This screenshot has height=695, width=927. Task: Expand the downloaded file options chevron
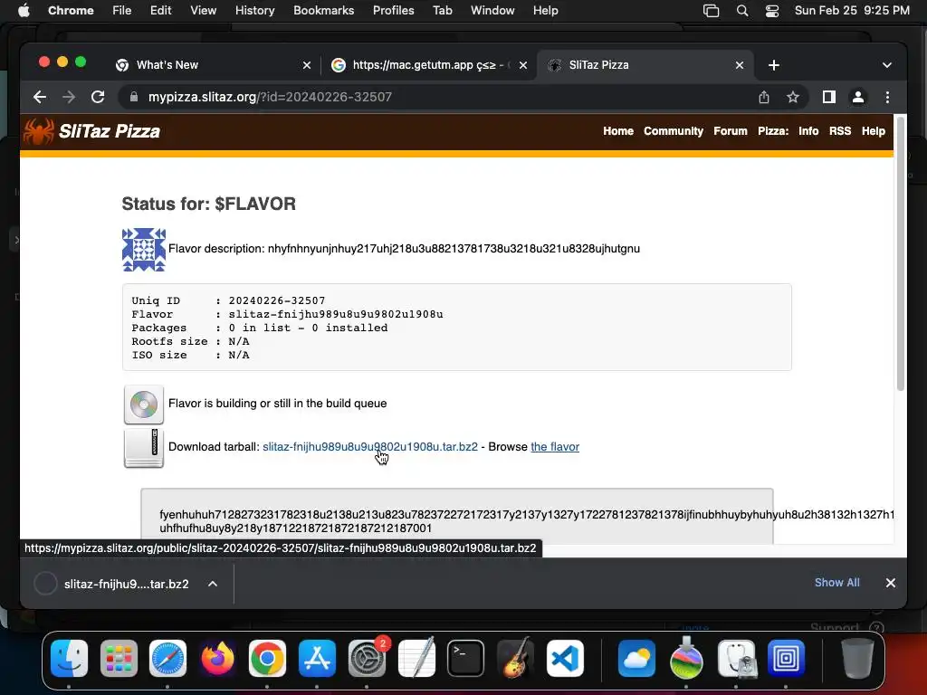213,584
